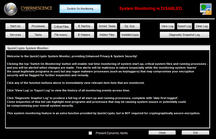The height and width of the screenshot is (139, 216).
Task: View the Installed Apps list
Action: pyautogui.click(x=130, y=35)
